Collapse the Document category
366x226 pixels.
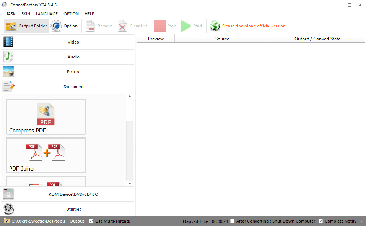coord(67,87)
